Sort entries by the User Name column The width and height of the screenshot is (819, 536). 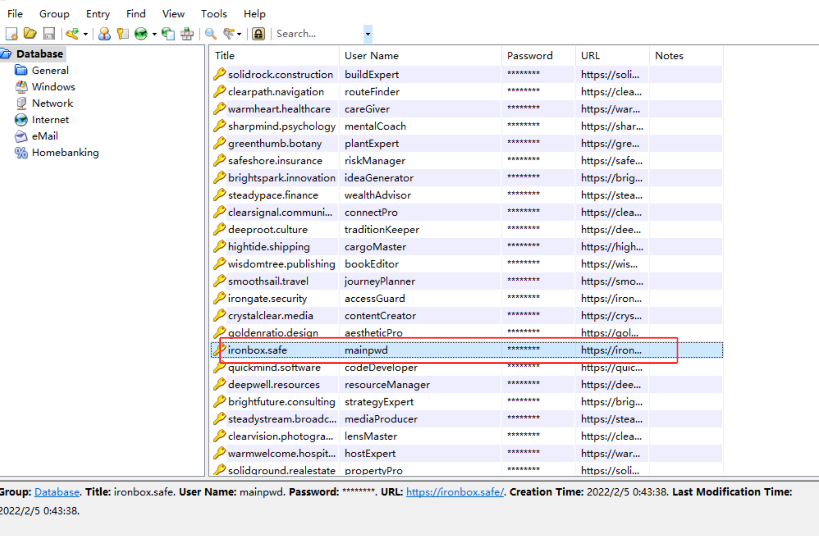pyautogui.click(x=372, y=56)
